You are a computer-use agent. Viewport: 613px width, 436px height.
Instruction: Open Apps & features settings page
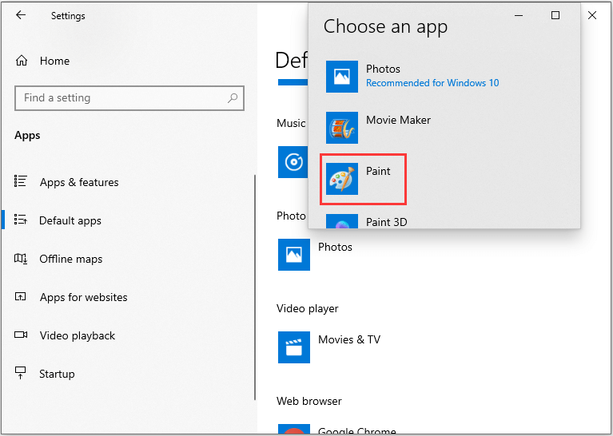pyautogui.click(x=78, y=182)
